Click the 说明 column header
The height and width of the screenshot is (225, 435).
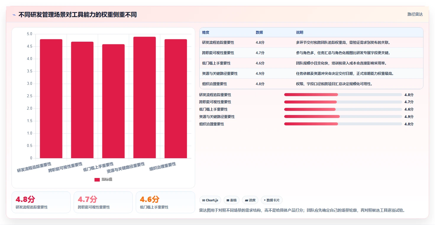click(x=300, y=33)
